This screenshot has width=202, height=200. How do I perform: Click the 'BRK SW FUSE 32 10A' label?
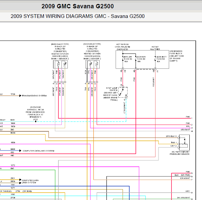pyautogui.click(x=128, y=59)
